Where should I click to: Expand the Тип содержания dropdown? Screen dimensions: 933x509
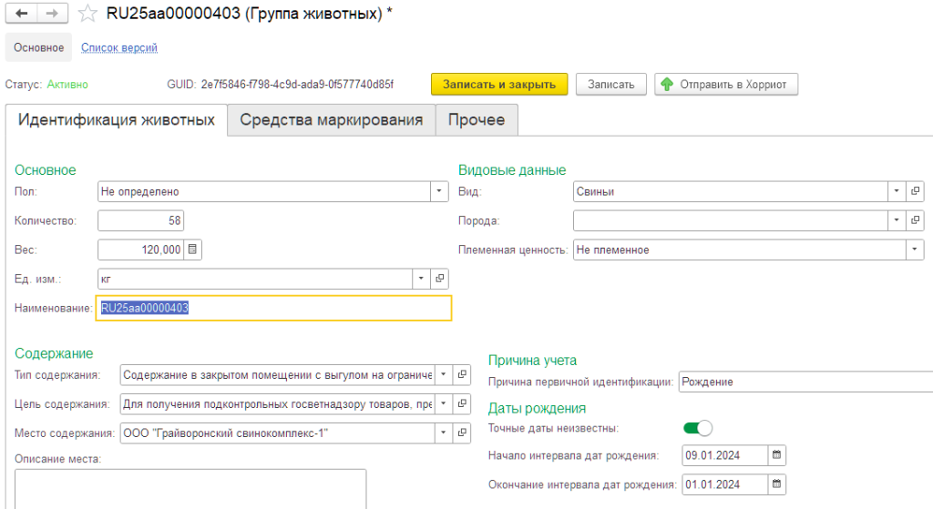tap(442, 374)
